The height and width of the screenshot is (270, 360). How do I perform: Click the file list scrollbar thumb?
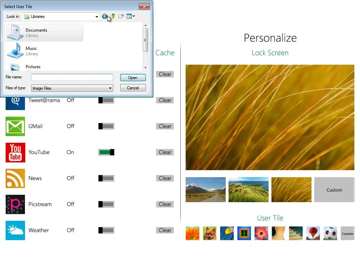point(145,40)
